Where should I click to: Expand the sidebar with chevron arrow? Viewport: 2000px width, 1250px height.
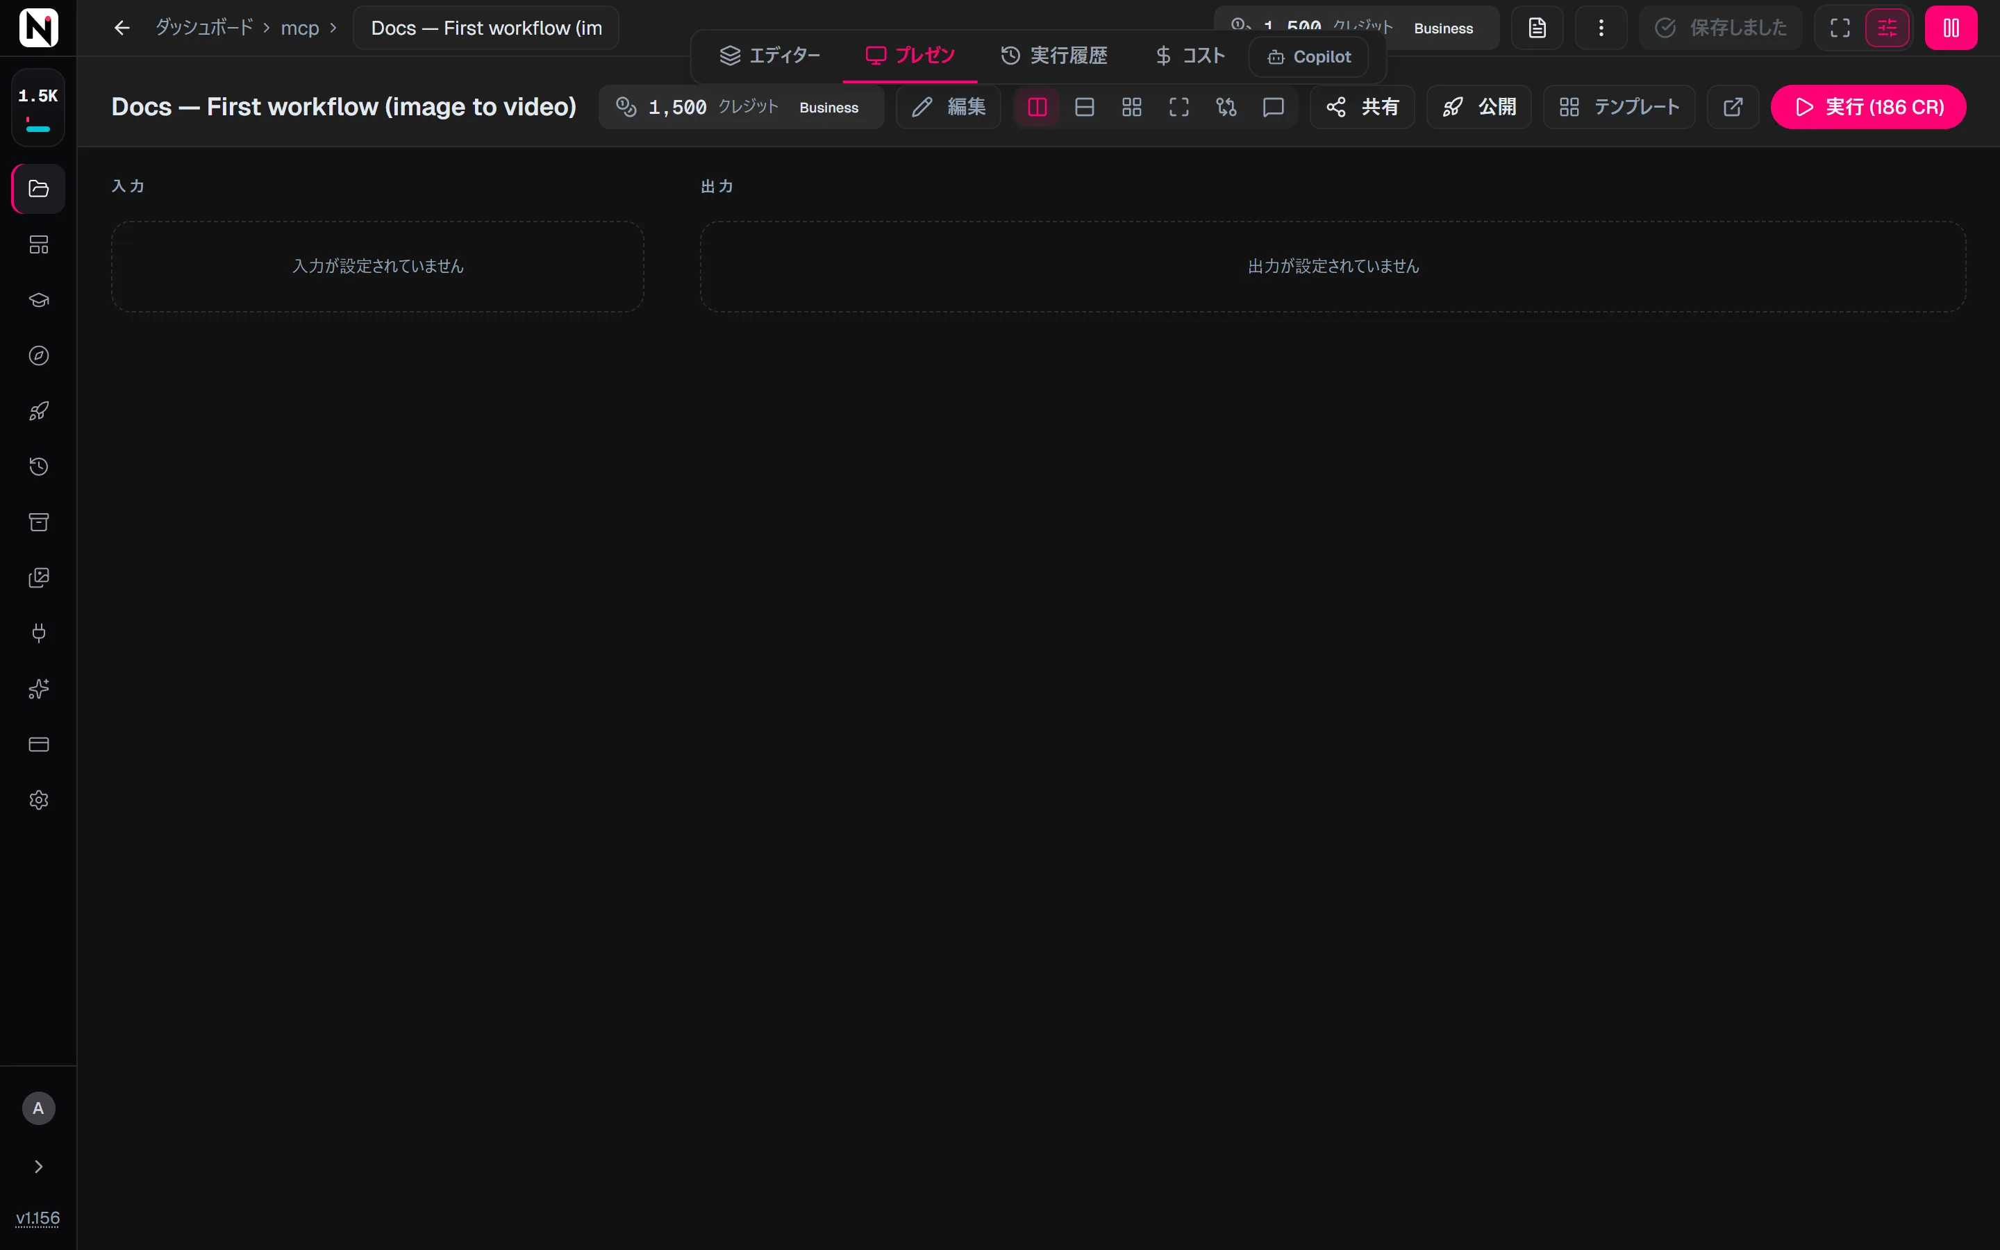click(38, 1167)
